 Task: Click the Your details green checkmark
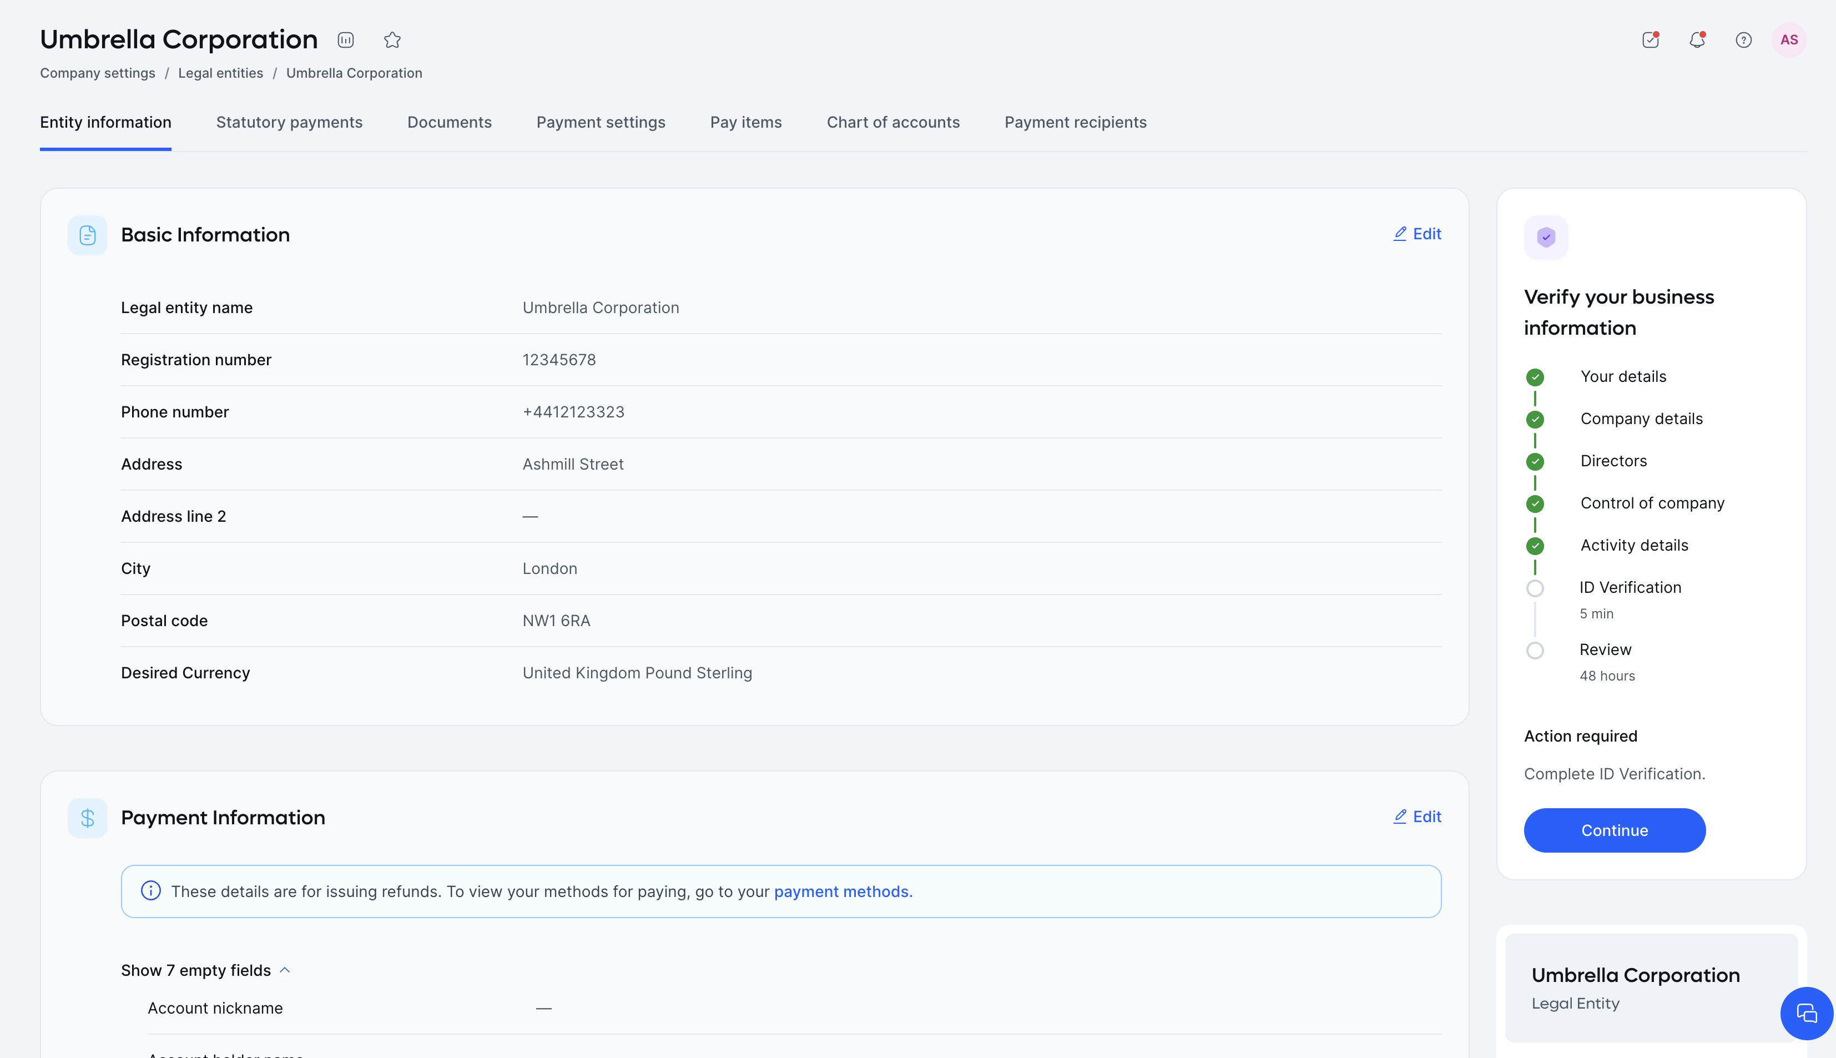[x=1535, y=377]
